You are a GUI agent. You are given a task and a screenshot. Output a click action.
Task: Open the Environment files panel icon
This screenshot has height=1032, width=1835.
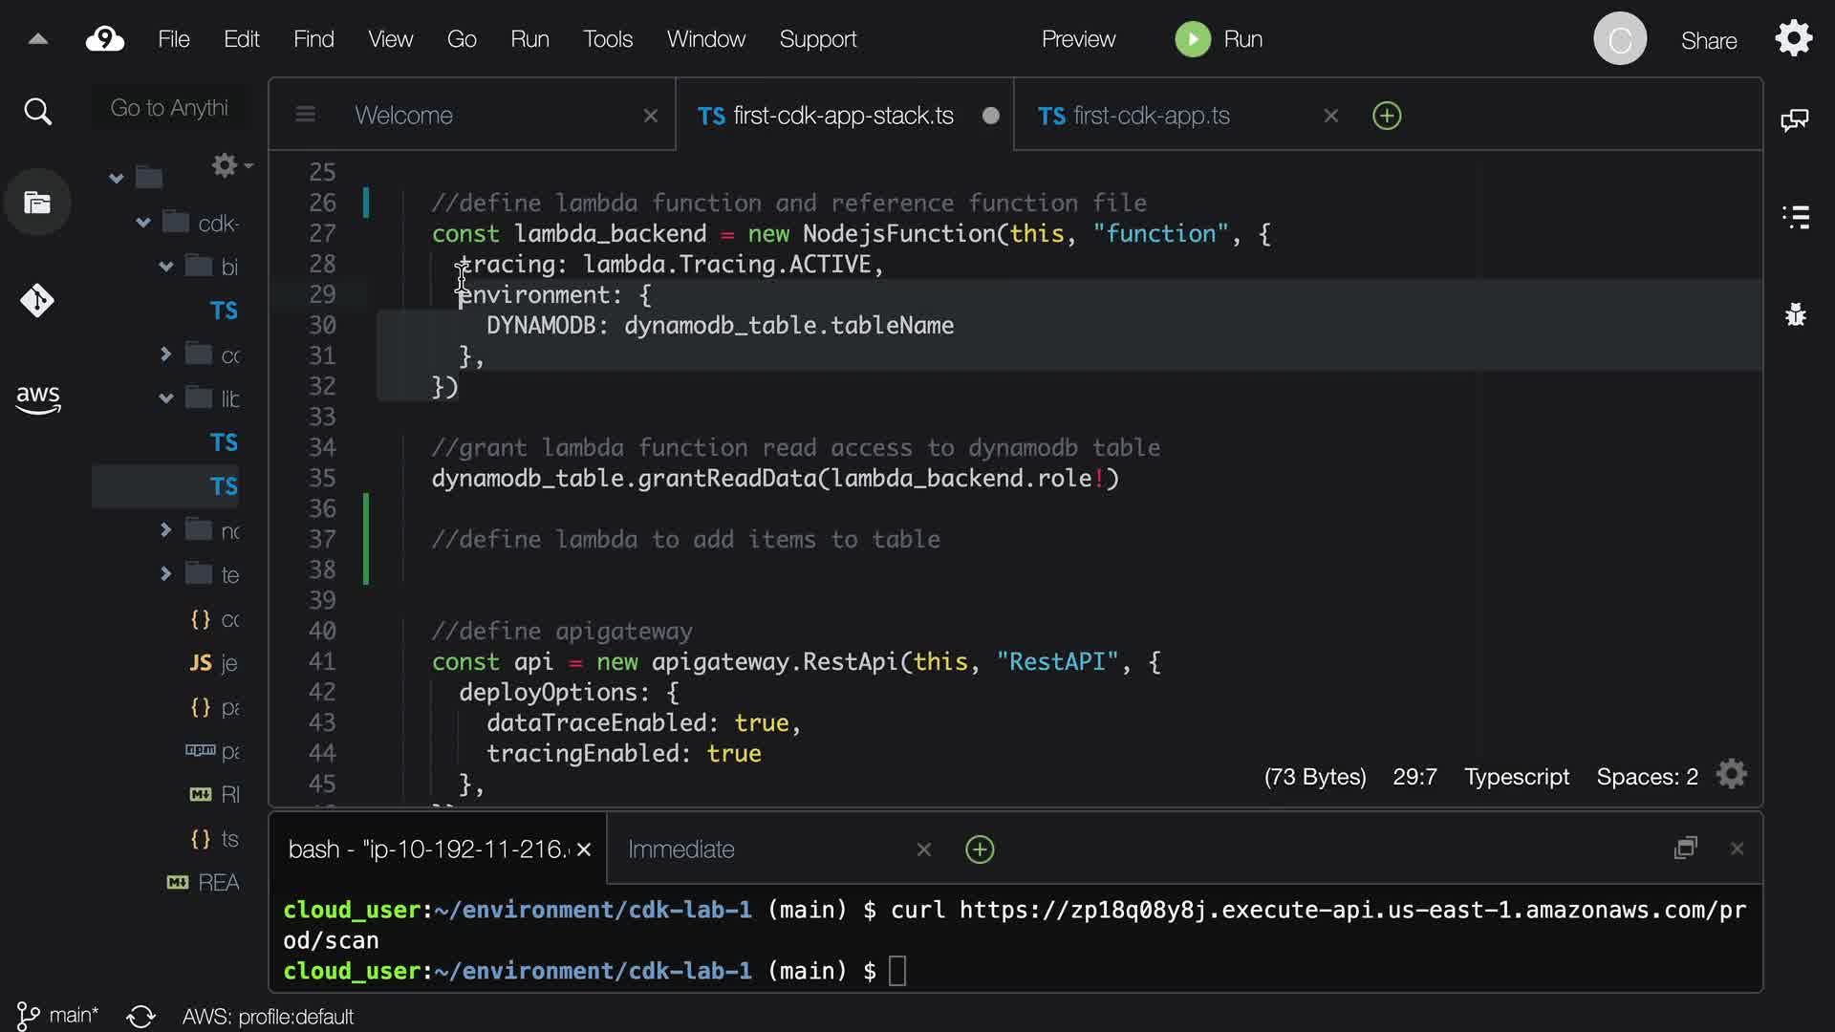point(37,203)
